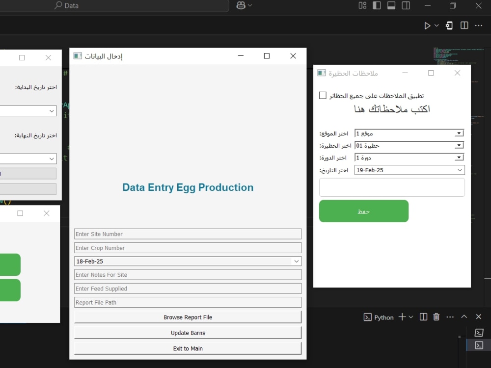Select the first terminal instance icon

[x=479, y=332]
